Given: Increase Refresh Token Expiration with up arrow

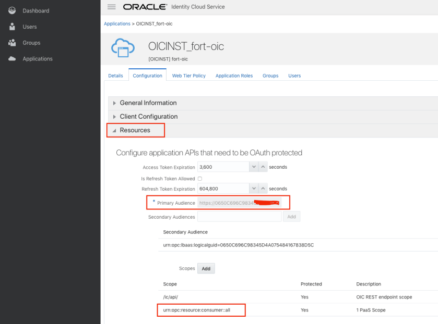Looking at the screenshot, I should [x=263, y=189].
